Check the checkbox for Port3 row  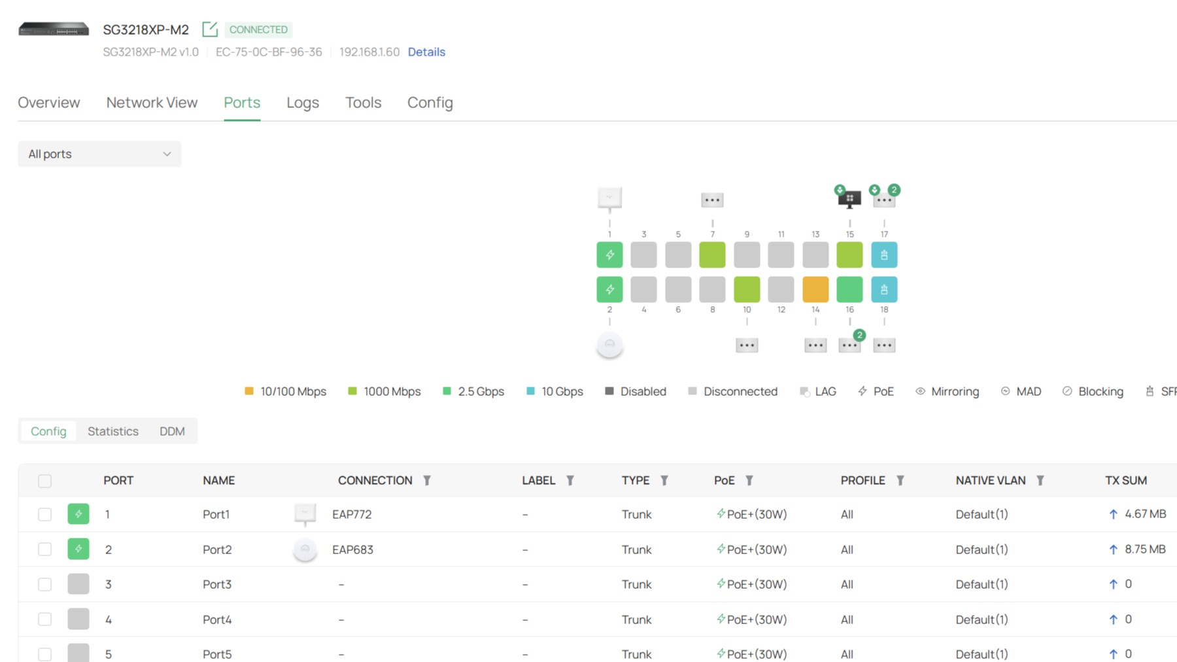[44, 584]
